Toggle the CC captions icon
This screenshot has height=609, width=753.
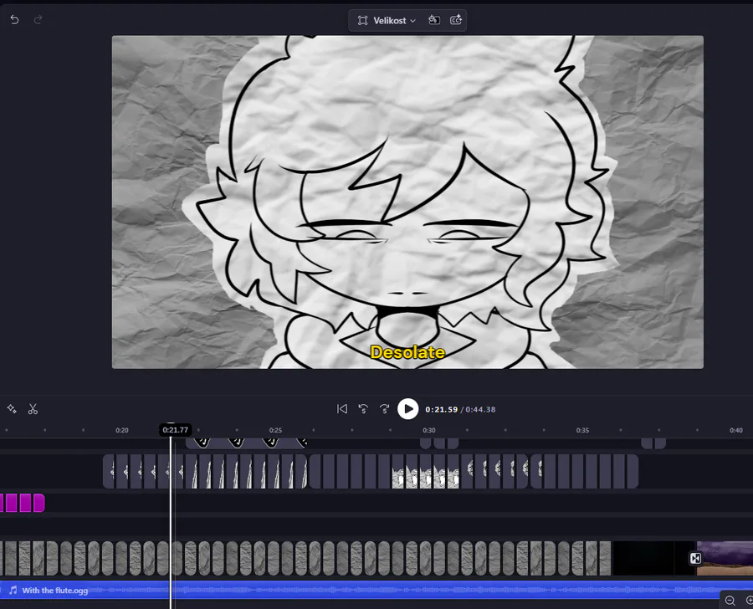click(456, 20)
